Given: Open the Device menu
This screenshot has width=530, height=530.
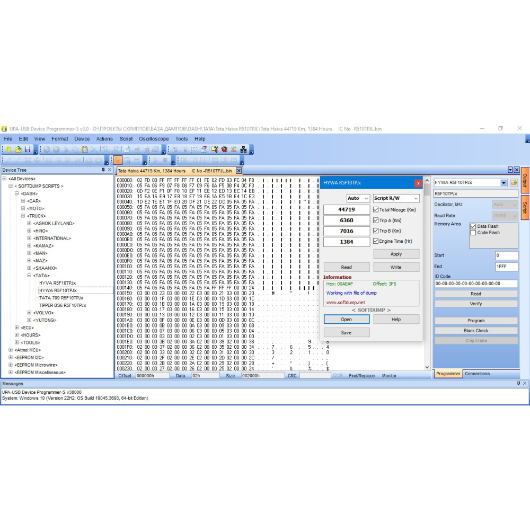Looking at the screenshot, I should click(x=82, y=138).
